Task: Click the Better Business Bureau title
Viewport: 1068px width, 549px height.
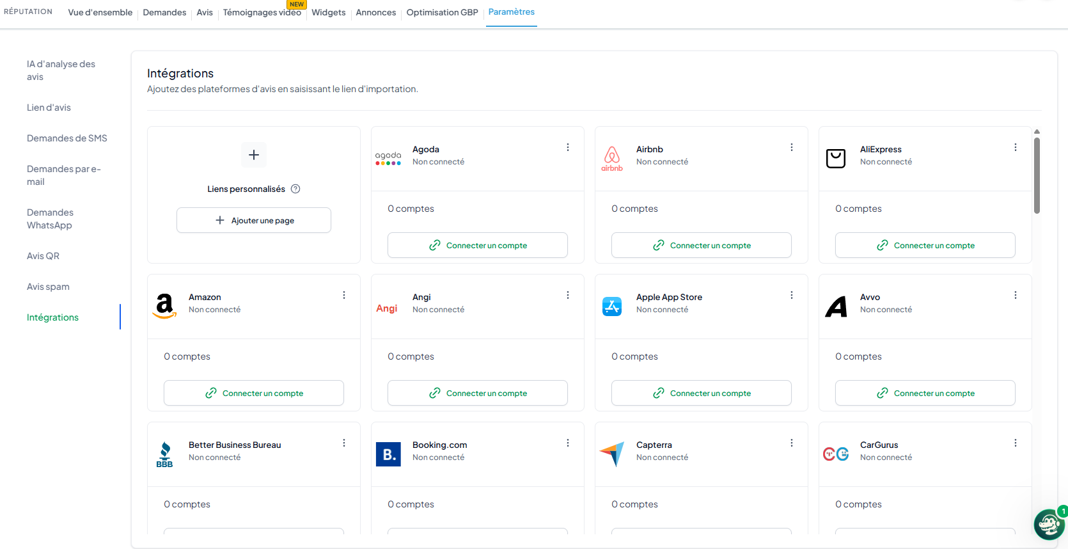Action: pos(235,445)
